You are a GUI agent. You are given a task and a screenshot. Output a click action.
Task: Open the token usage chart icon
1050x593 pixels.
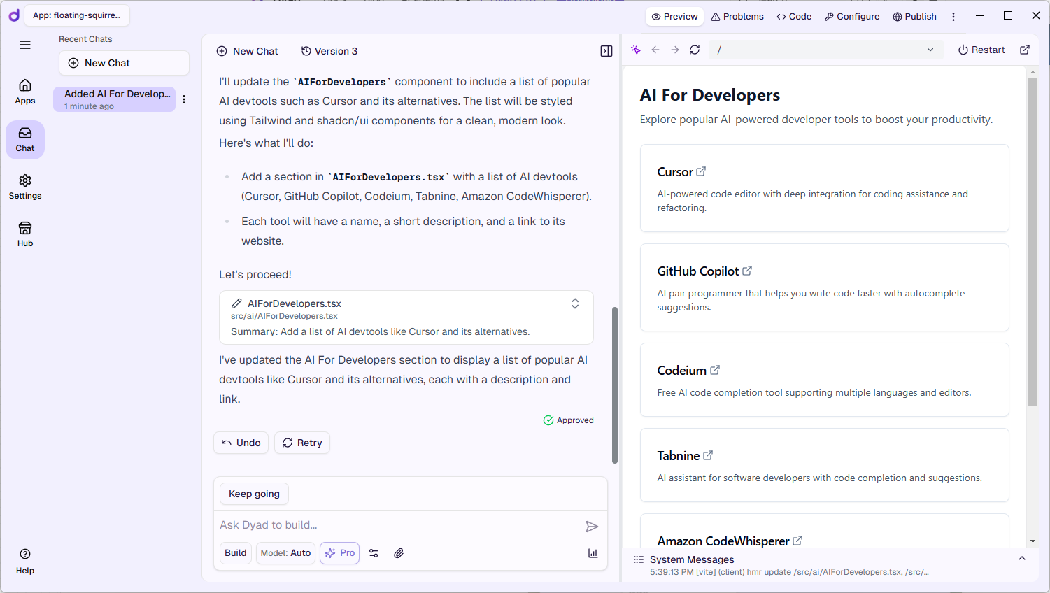pyautogui.click(x=593, y=553)
